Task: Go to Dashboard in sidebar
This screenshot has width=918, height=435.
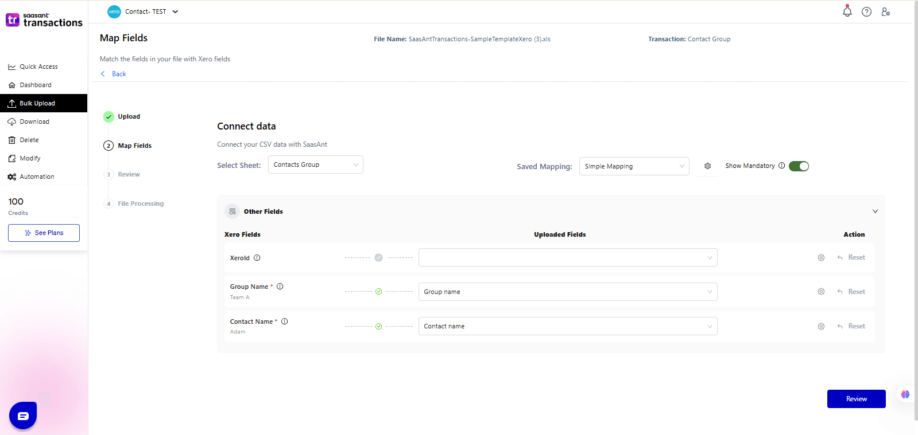Action: pos(36,85)
